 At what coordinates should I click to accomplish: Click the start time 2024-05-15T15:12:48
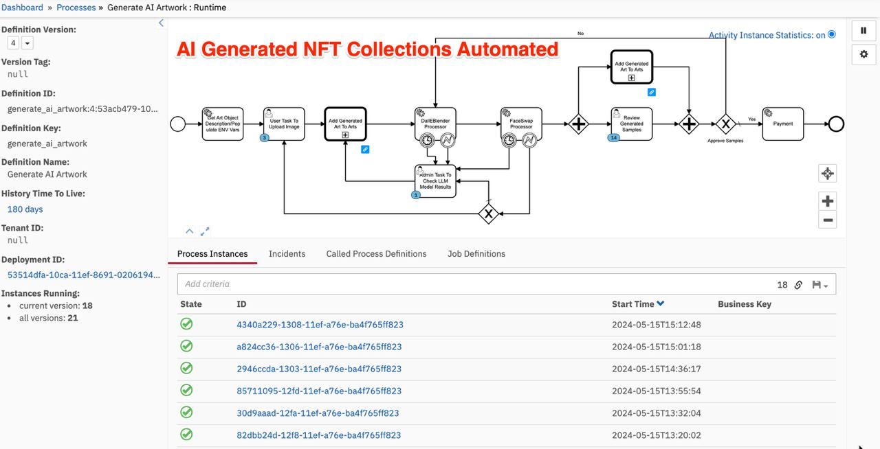(657, 325)
